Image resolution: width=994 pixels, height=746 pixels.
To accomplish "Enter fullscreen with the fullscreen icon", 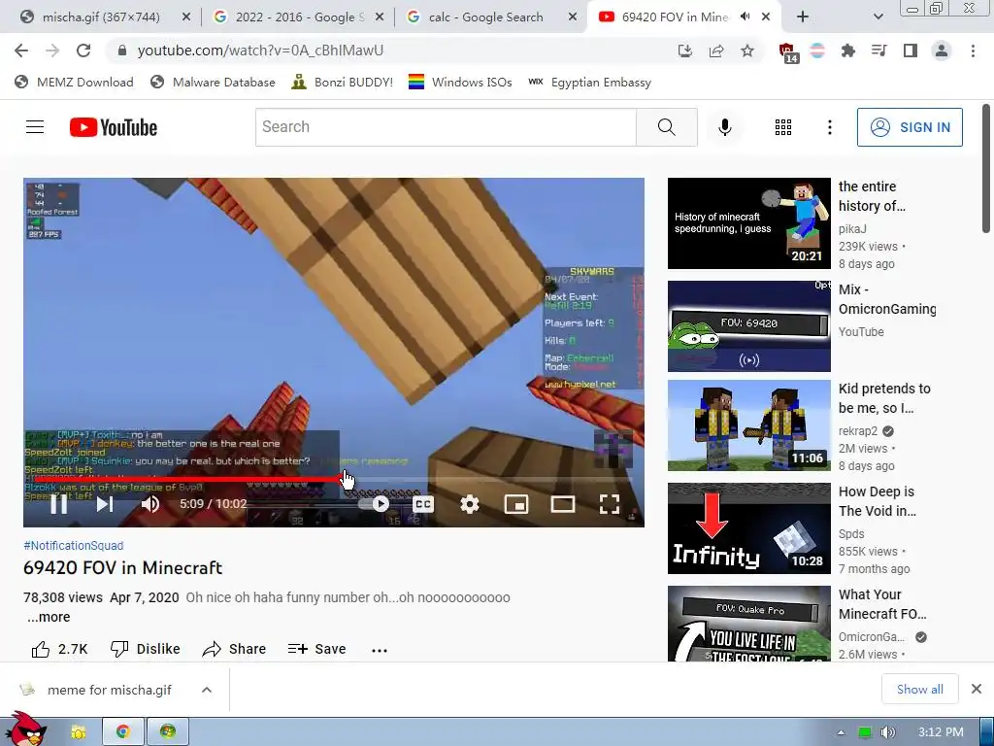I will (x=610, y=504).
